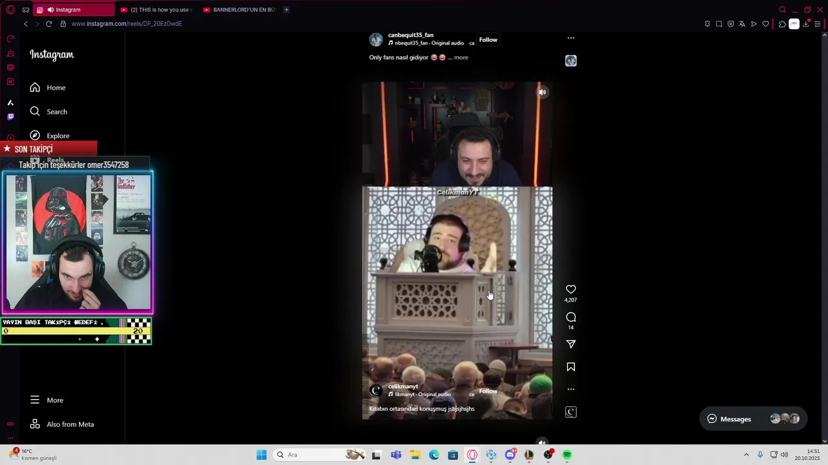Open the translate page icon
Viewport: 828px width, 465px height.
click(742, 24)
